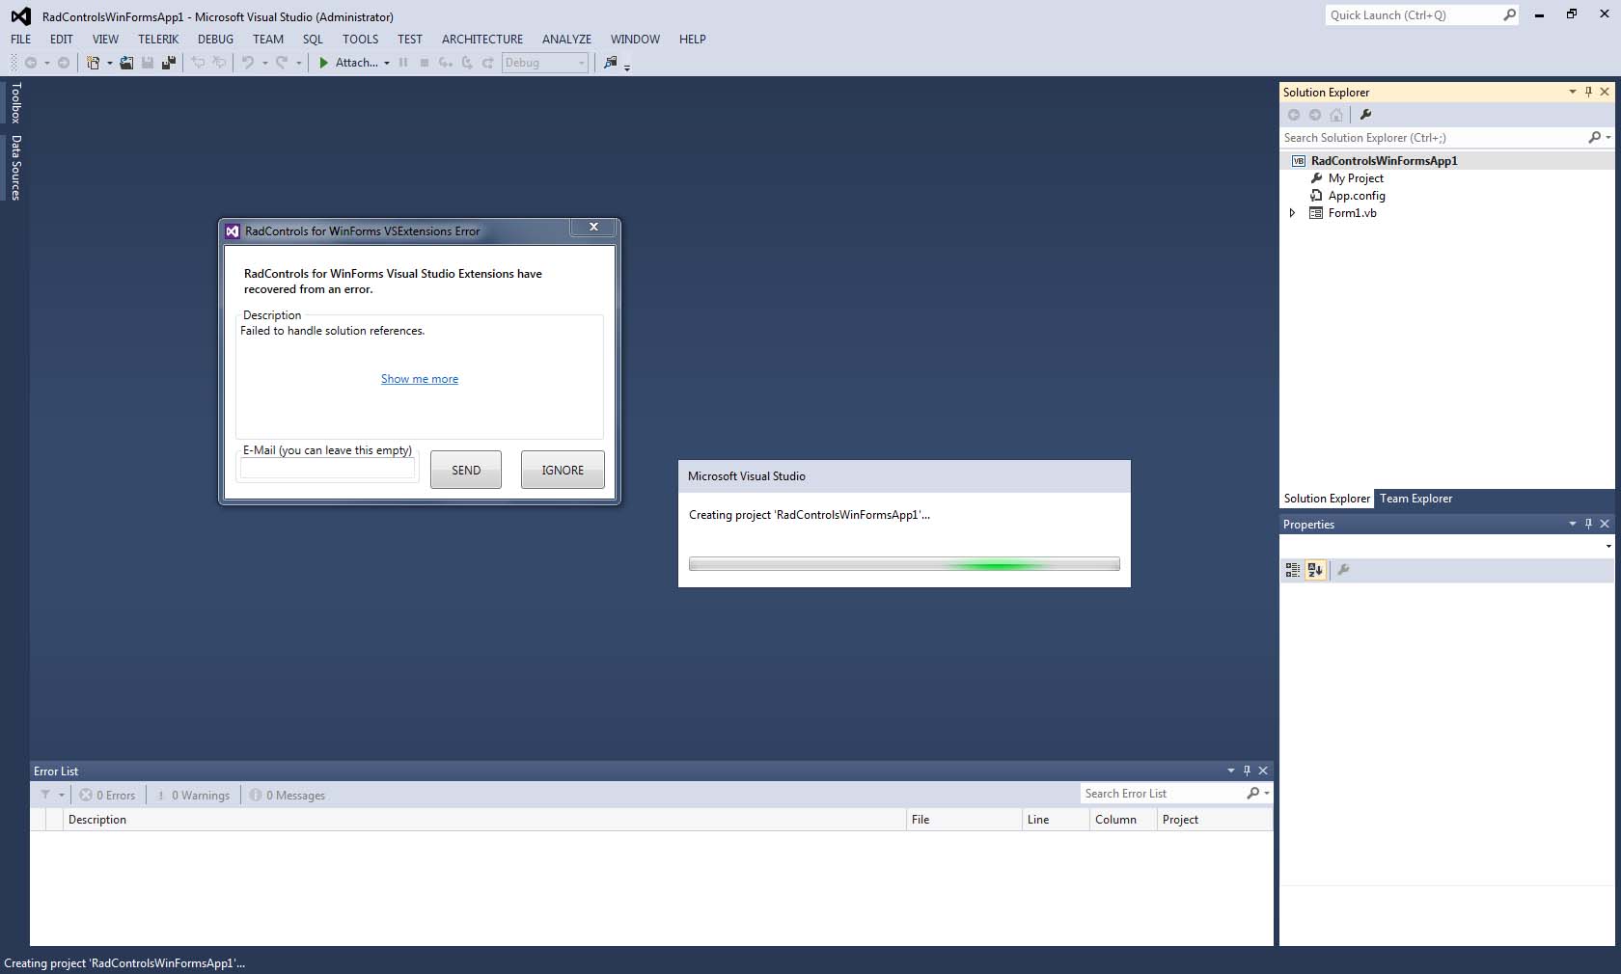Open the Attach button dropdown arrow
This screenshot has height=974, width=1621.
[387, 63]
